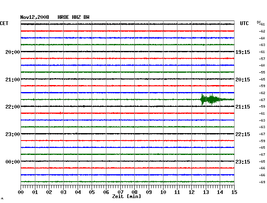The width and height of the screenshot is (267, 203).
Task: Click minute tick label "15" on the time axis
Action: (x=234, y=192)
